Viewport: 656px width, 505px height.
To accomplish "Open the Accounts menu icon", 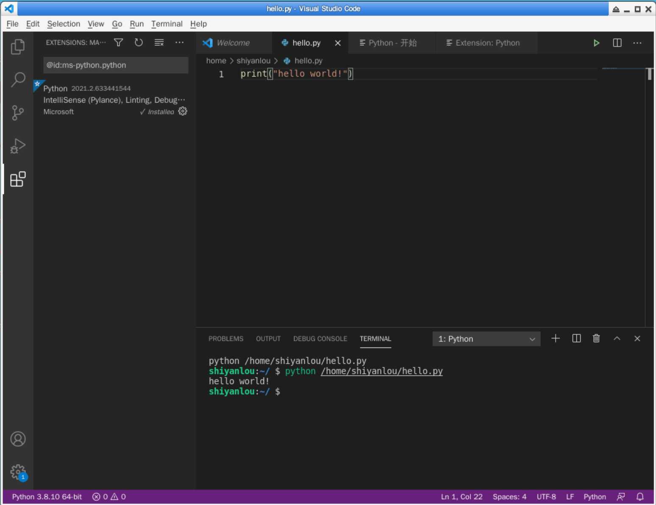I will coord(18,439).
